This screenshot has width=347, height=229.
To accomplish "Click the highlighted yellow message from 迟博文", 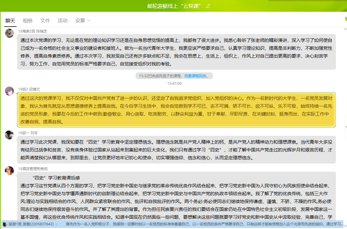I will click(177, 110).
